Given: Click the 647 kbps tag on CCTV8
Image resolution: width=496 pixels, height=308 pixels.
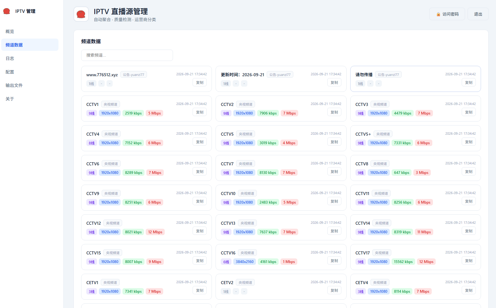Looking at the screenshot, I should click(402, 173).
